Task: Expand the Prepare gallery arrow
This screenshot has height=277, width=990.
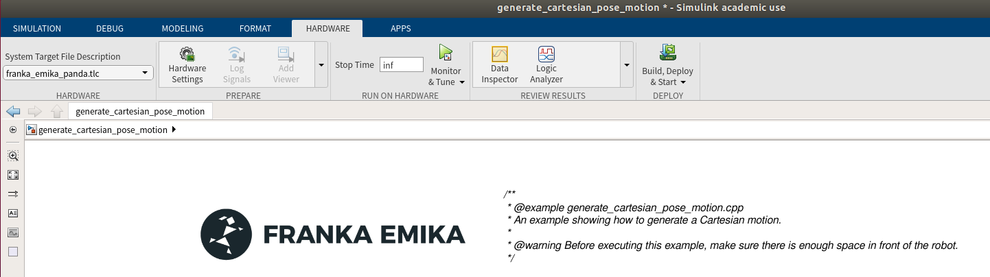Action: point(321,64)
